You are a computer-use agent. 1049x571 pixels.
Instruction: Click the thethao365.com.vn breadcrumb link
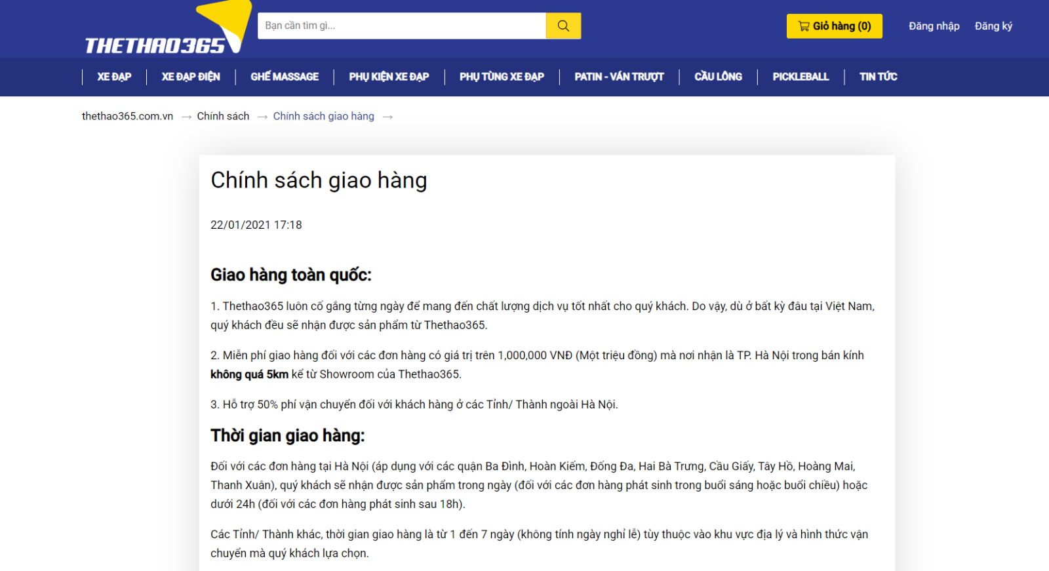127,116
